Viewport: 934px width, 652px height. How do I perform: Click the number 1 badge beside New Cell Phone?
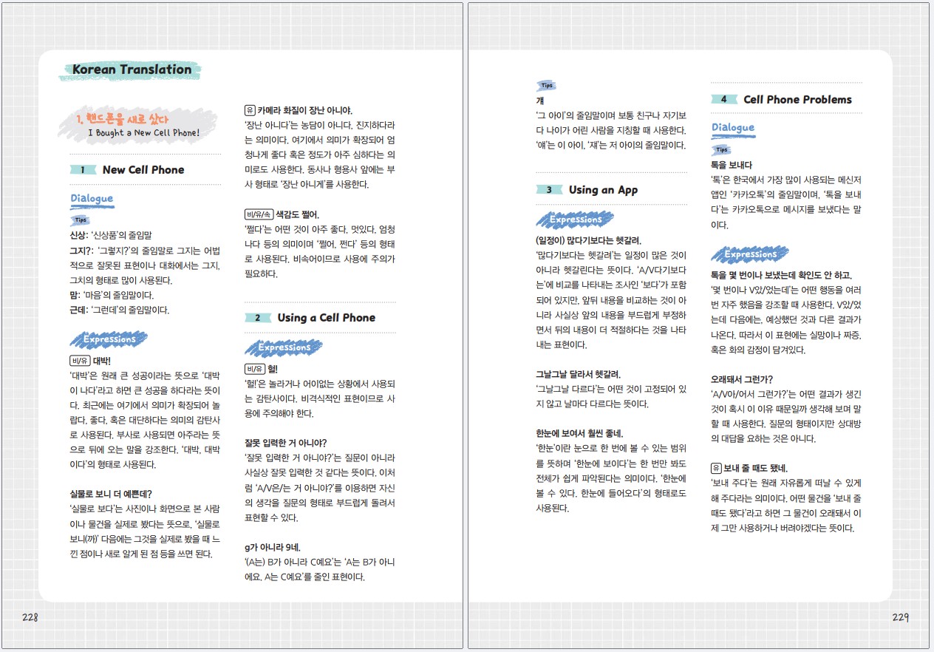pyautogui.click(x=83, y=170)
